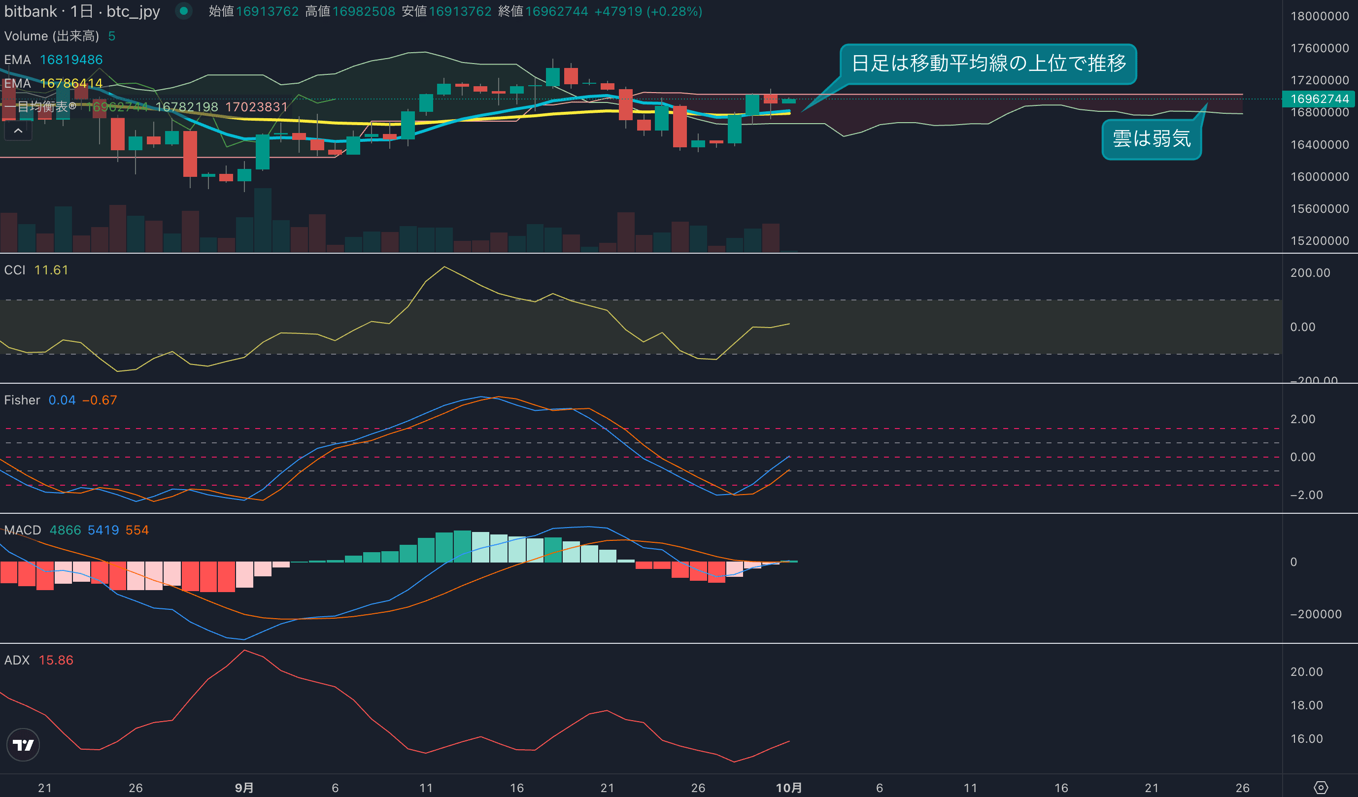Select the bitbank btc_jpy symbol title
The image size is (1358, 797).
[82, 11]
